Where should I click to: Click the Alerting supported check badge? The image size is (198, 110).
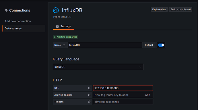65,37
